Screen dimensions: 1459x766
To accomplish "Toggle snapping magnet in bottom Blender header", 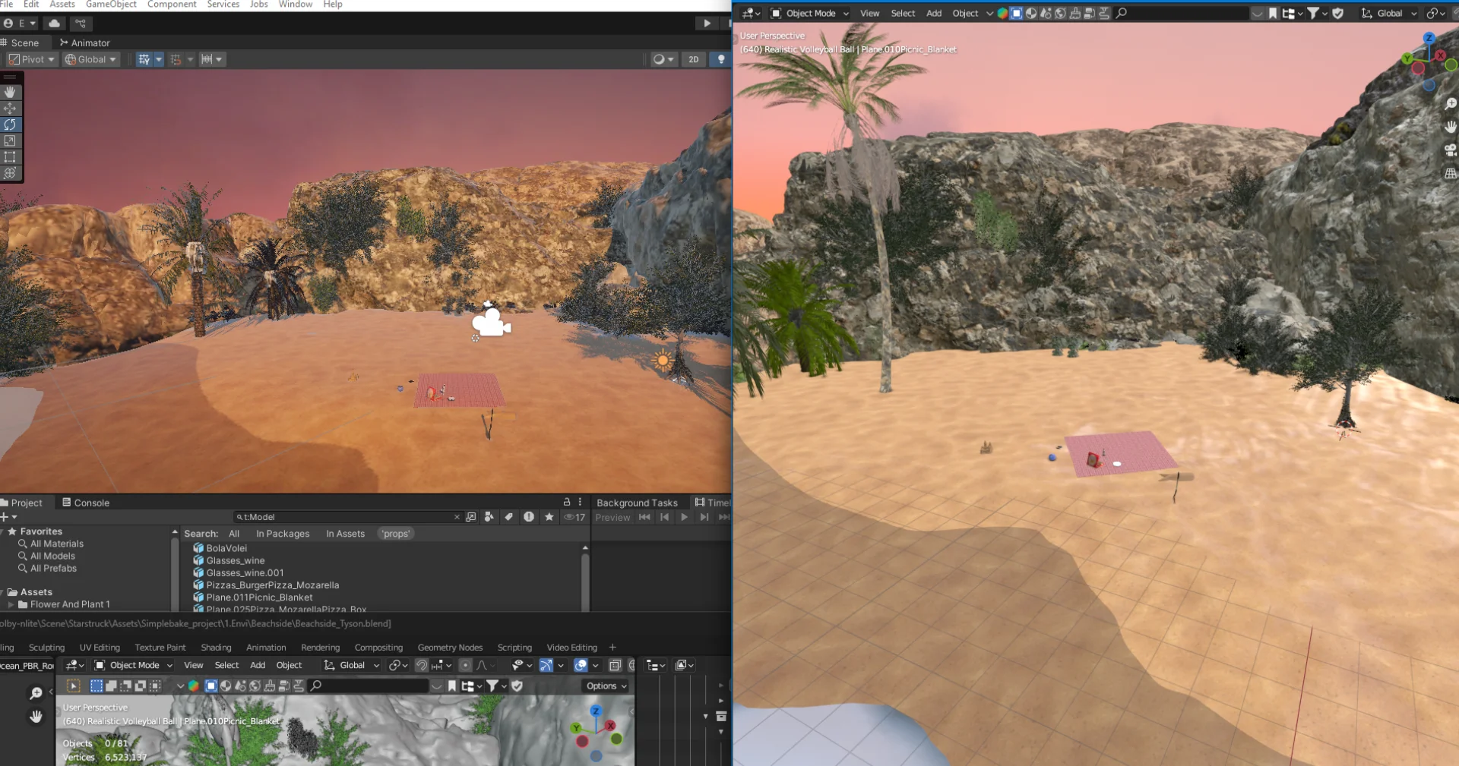I will [422, 665].
